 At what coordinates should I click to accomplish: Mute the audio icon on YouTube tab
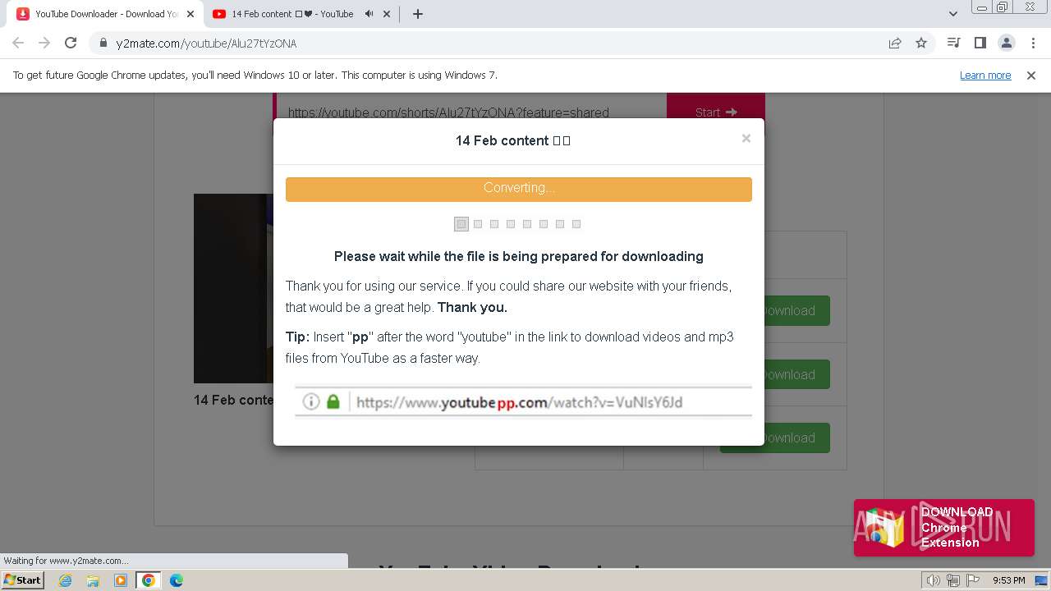(x=369, y=14)
